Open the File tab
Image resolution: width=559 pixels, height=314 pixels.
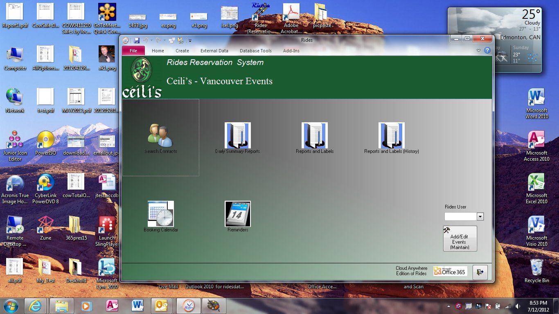(x=133, y=51)
